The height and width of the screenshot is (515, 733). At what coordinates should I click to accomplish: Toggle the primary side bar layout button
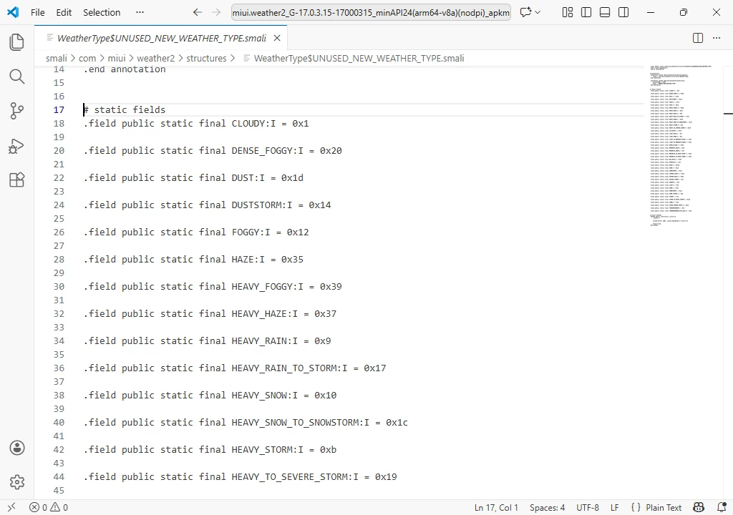586,12
